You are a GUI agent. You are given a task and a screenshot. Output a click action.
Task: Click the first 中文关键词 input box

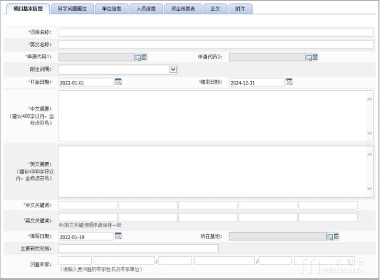88,205
